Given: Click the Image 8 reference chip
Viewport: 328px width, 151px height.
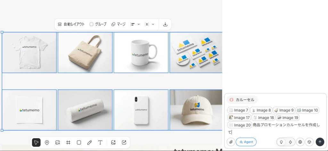Looking at the screenshot, I should (261, 110).
